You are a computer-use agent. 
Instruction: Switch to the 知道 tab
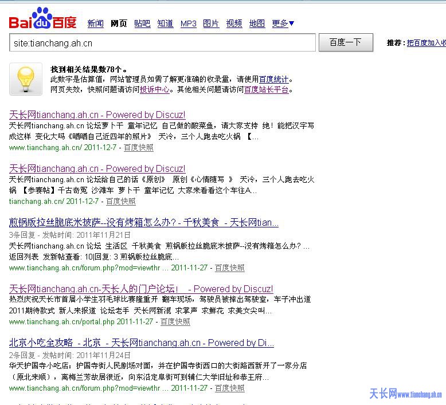(x=165, y=23)
